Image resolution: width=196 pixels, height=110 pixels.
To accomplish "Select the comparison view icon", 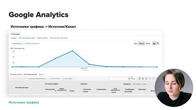I will pos(150,79).
